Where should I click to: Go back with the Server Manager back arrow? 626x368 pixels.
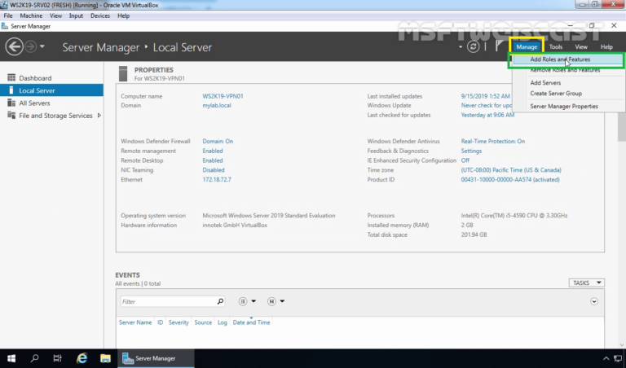(x=14, y=46)
